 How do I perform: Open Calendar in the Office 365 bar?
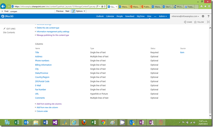point(110,16)
